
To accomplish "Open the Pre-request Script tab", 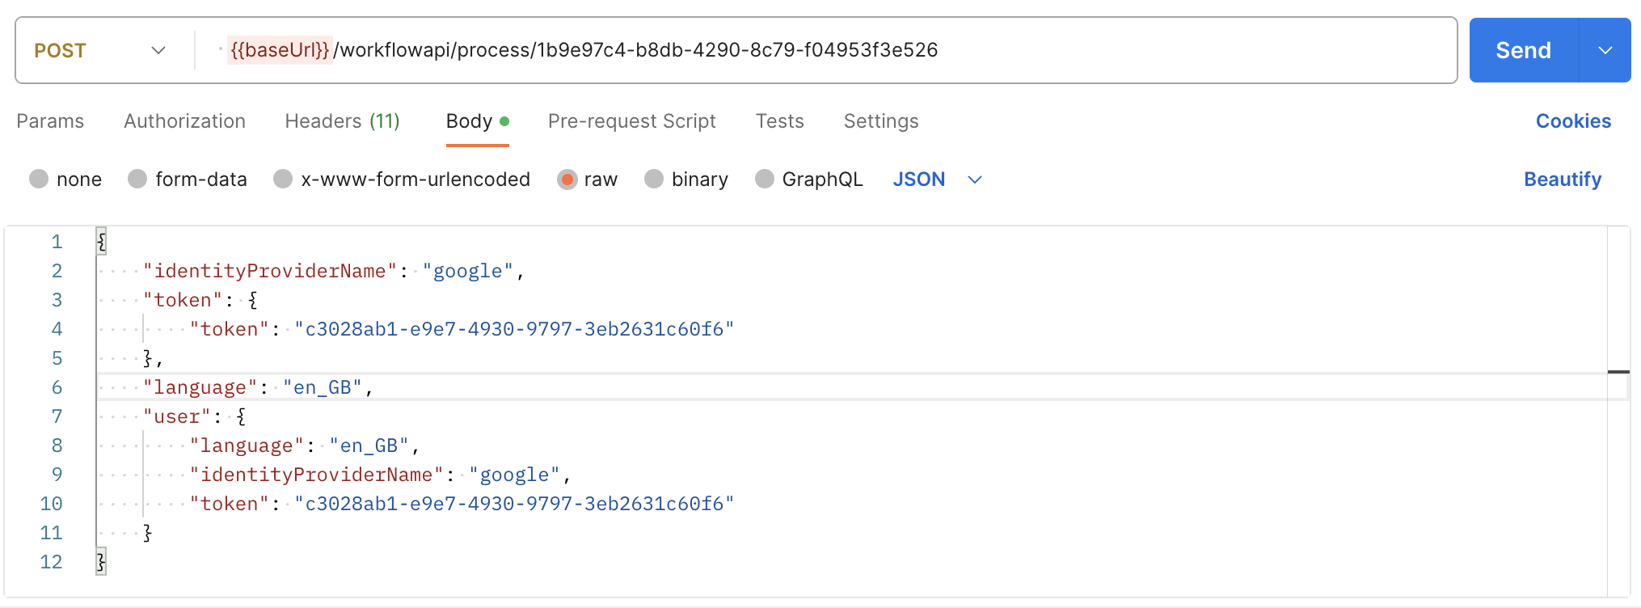I will (x=631, y=121).
